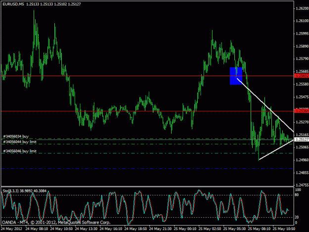Screen dimensions: 309x232
Task: Select the descending white trendline
Action: point(265,105)
